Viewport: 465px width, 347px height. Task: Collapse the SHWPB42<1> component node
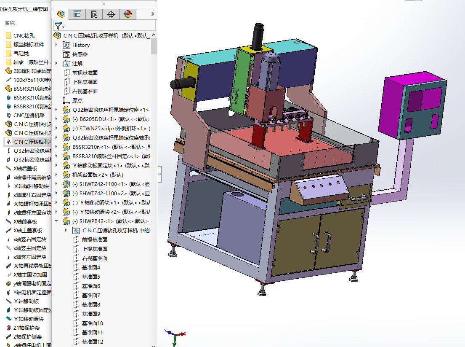point(56,221)
